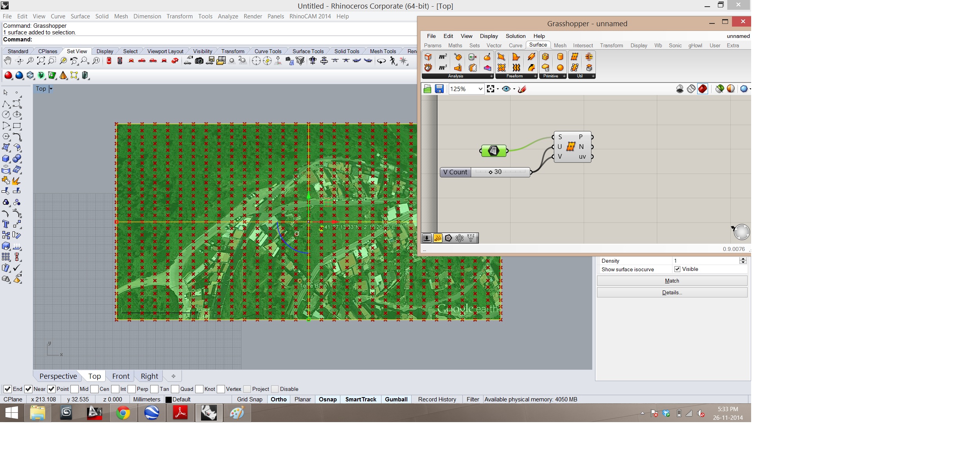Click the Area (m²) component icon
This screenshot has width=971, height=453.
click(442, 57)
